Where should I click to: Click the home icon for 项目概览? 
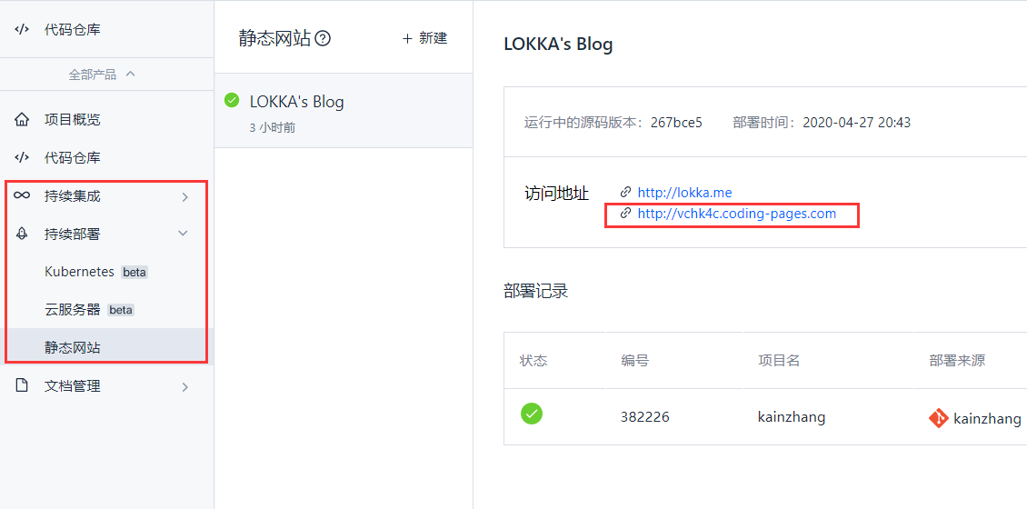[22, 120]
